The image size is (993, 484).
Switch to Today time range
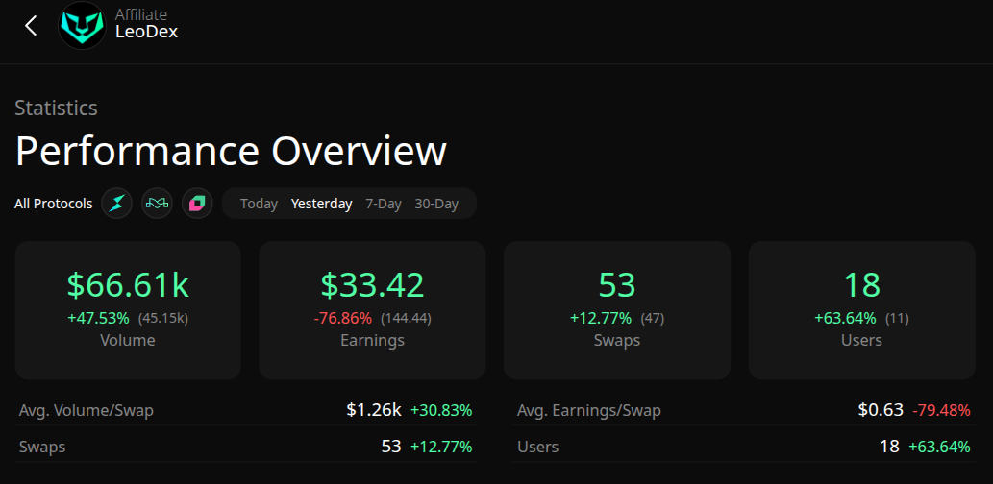[x=259, y=204]
